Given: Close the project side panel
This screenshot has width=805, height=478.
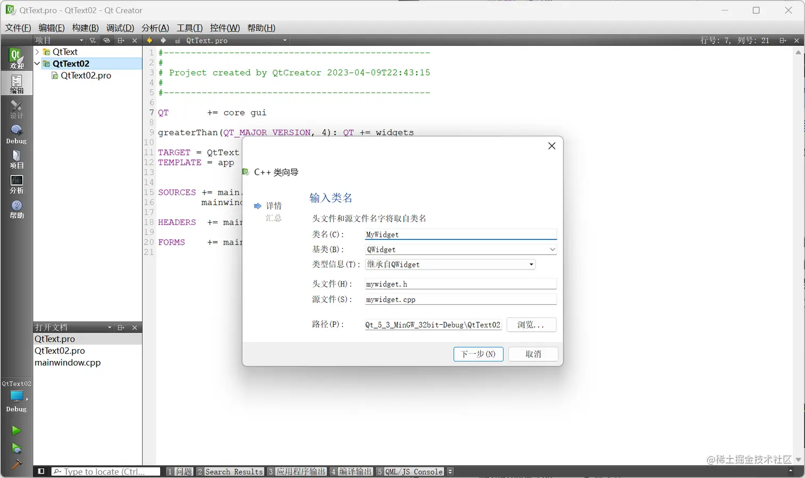Looking at the screenshot, I should tap(135, 40).
